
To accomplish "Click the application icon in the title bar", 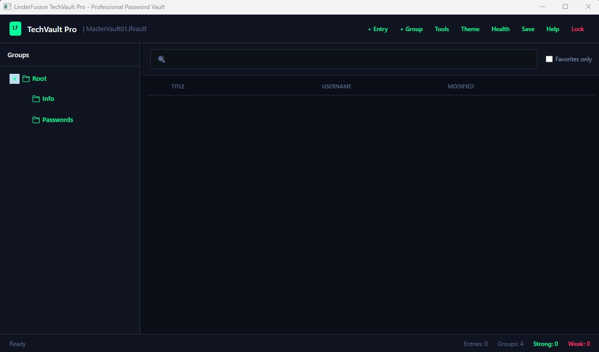I will (x=7, y=7).
